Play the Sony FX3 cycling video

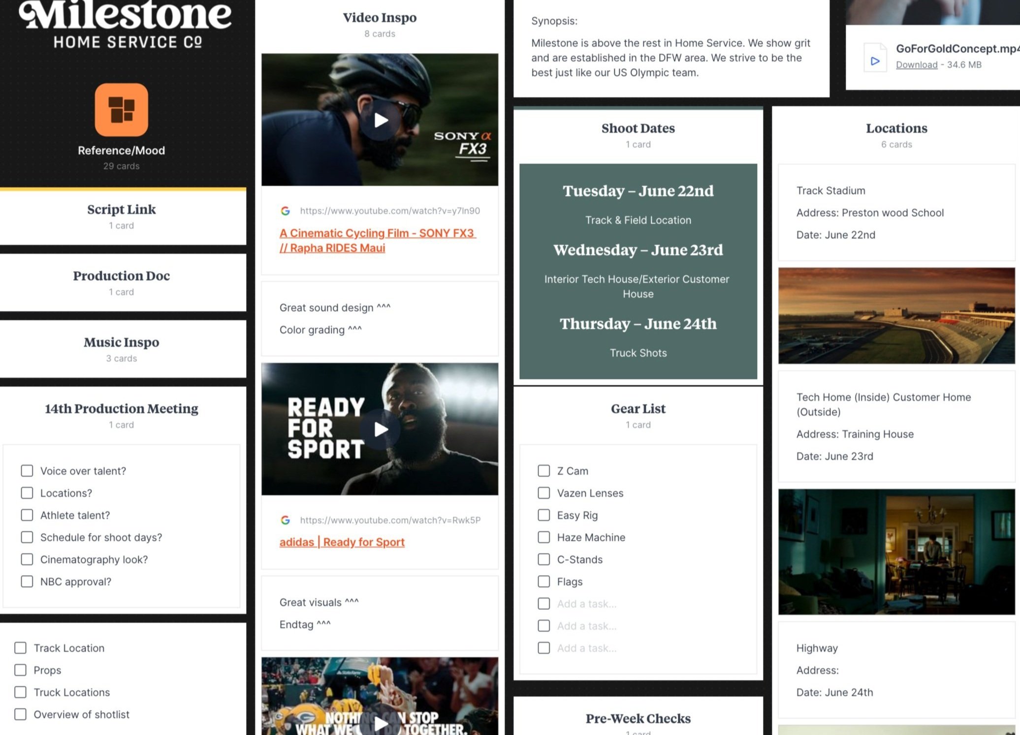(x=380, y=120)
